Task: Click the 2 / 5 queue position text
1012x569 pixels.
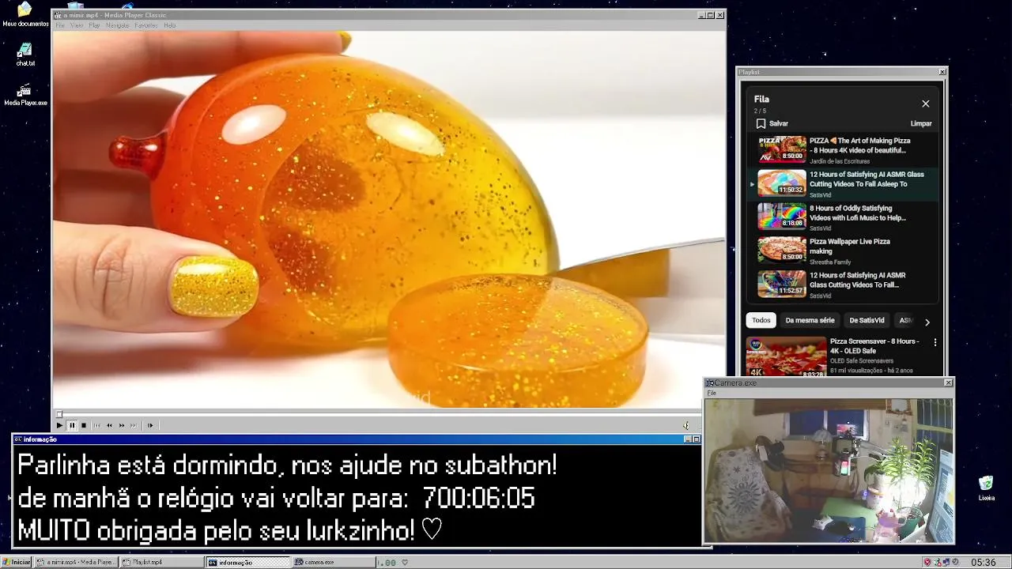Action: pos(761,111)
